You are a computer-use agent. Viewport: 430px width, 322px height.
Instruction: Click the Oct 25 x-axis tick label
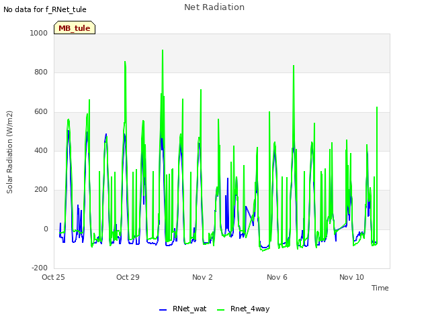pyautogui.click(x=53, y=277)
